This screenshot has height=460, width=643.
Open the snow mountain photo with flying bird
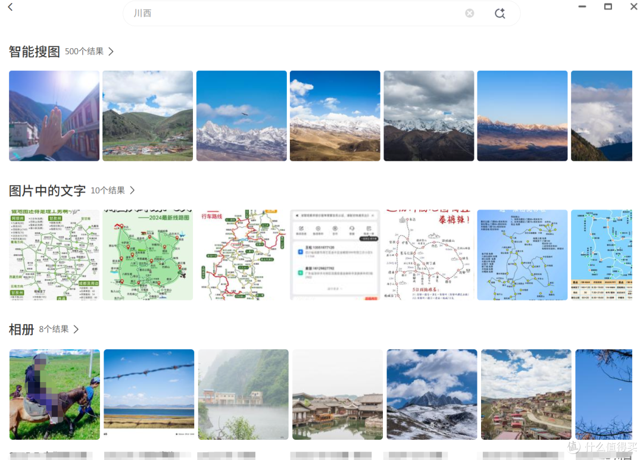[x=242, y=115]
